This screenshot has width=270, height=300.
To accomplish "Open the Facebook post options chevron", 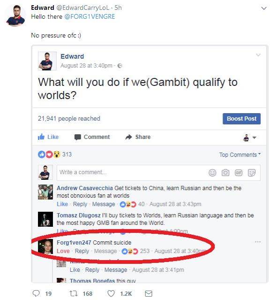I will pos(258,55).
